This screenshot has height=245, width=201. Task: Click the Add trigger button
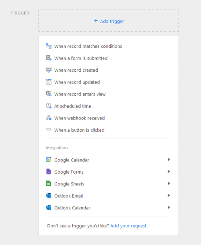[109, 21]
